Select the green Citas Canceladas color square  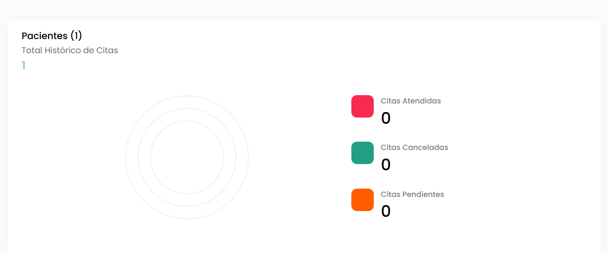point(362,153)
